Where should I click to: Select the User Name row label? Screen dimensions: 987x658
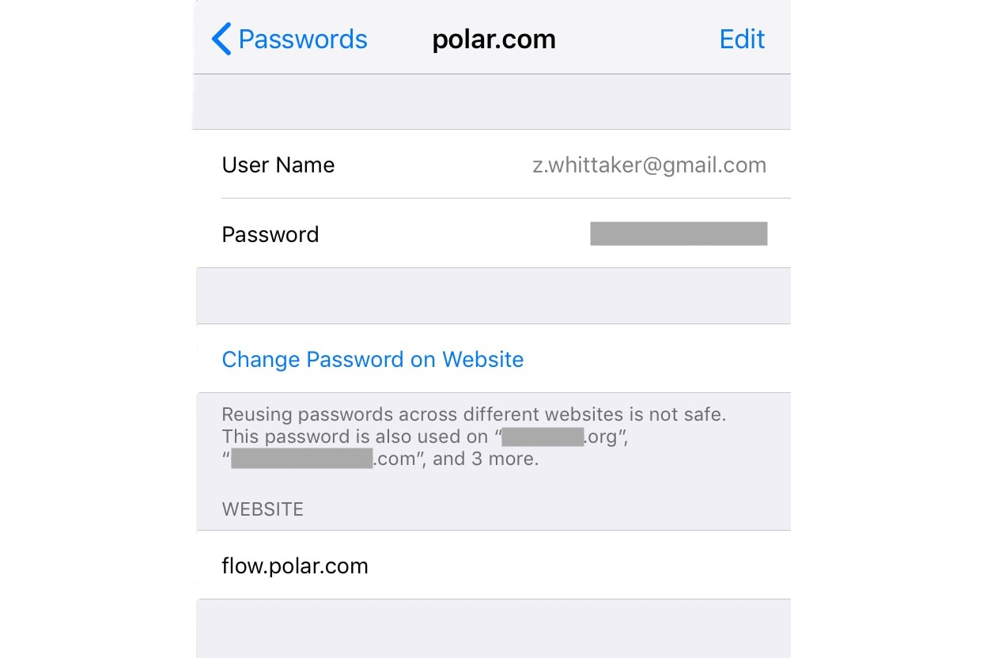(278, 164)
